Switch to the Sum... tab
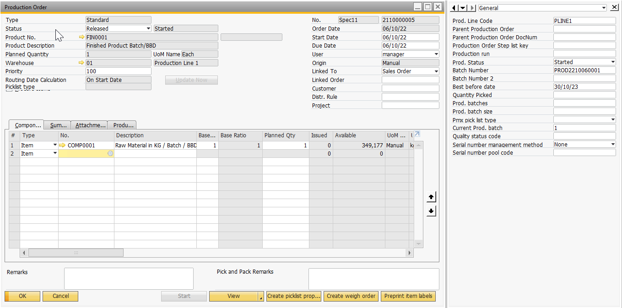This screenshot has height=308, width=622. coord(57,125)
